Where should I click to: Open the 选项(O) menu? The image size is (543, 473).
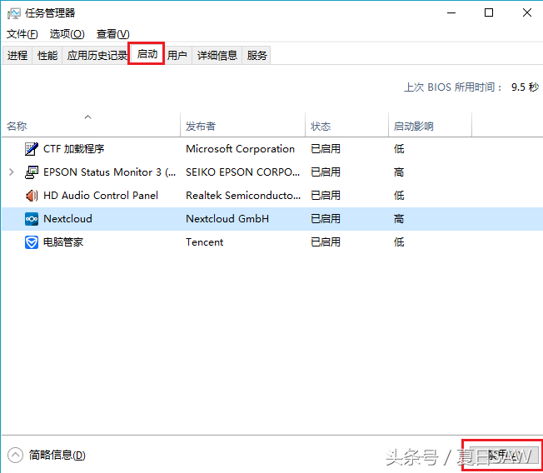click(67, 34)
